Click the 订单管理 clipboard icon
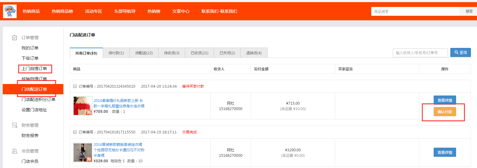Screen dimensions: 477x168 15,38
